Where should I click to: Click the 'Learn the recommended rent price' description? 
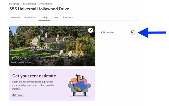click(x=33, y=85)
